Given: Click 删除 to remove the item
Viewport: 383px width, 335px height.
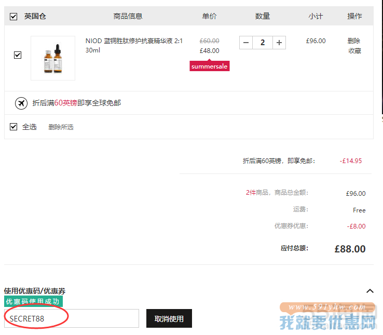Looking at the screenshot, I should click(354, 41).
